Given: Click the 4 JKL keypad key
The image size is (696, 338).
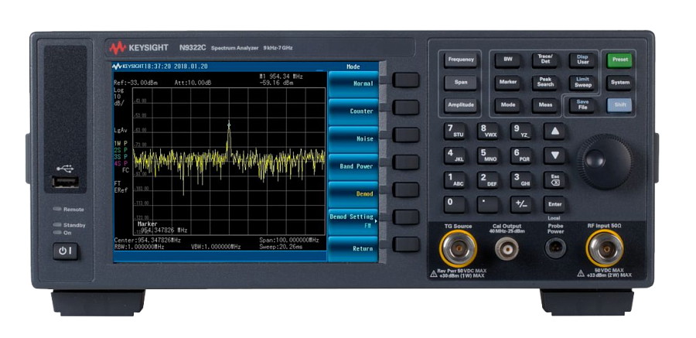Looking at the screenshot, I should (x=455, y=155).
